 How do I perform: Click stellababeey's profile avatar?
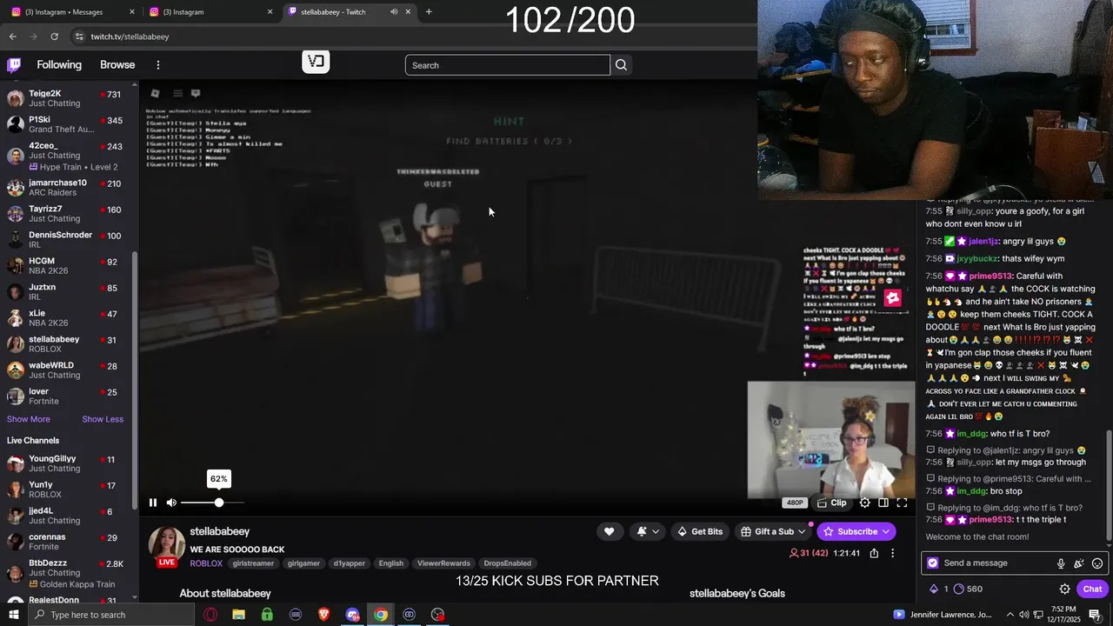166,545
